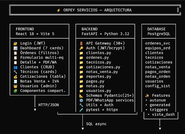Click the crown icon beside Usuarios (admin)
Viewport: 185px width, 134px height.
(15, 86)
